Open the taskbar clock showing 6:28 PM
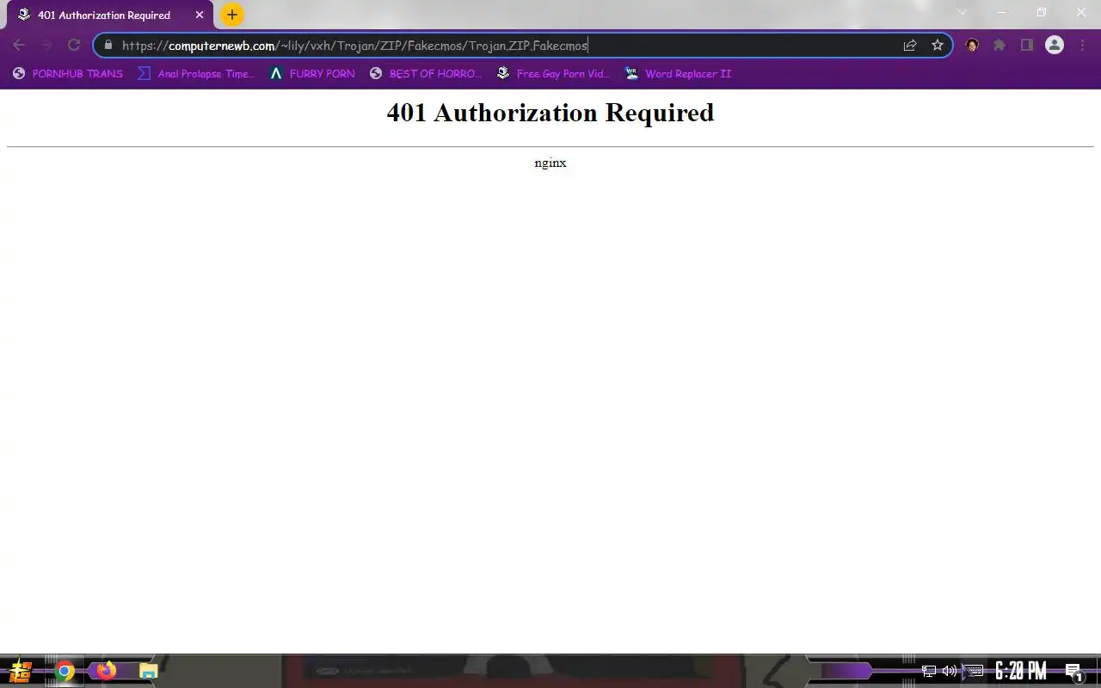The image size is (1101, 688). tap(1021, 671)
